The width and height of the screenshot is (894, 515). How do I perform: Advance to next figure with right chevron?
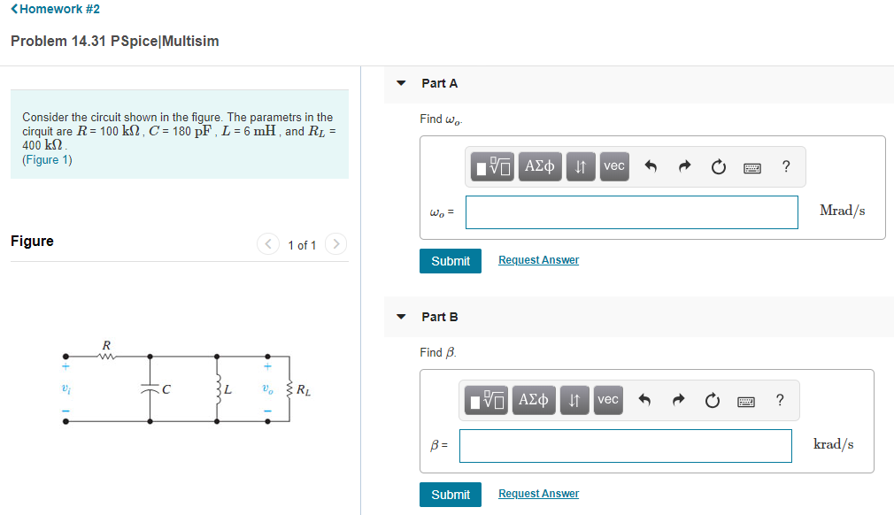click(335, 244)
